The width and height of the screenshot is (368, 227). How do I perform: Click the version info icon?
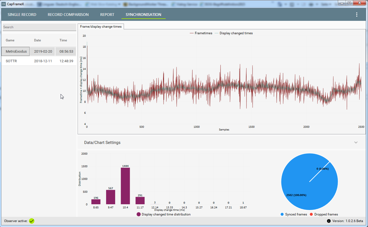point(329,221)
